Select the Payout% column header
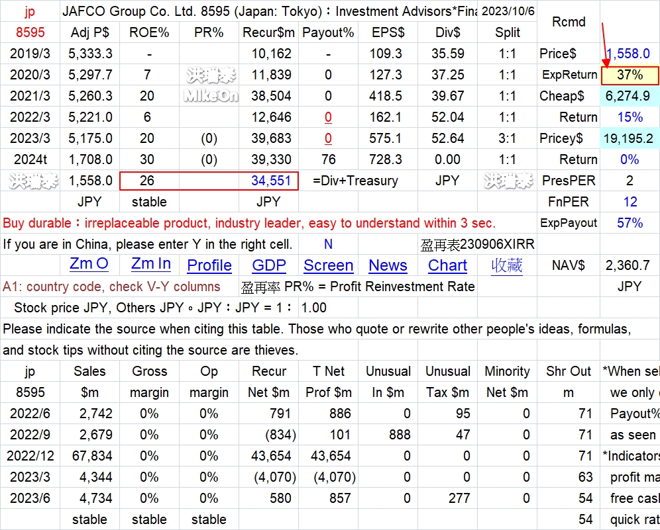660x530 pixels. pyautogui.click(x=328, y=32)
